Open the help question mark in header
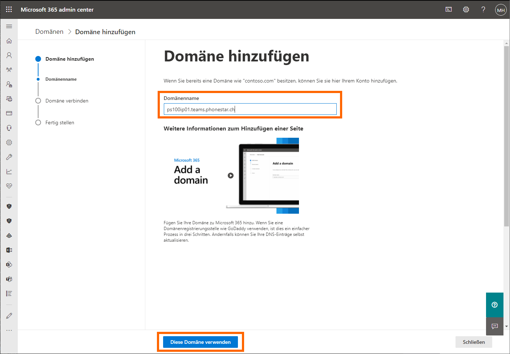 (x=483, y=9)
